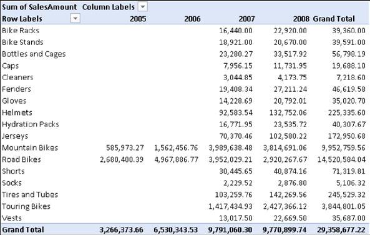
Task: Click Vests total 35,687.00
Action: coord(349,218)
